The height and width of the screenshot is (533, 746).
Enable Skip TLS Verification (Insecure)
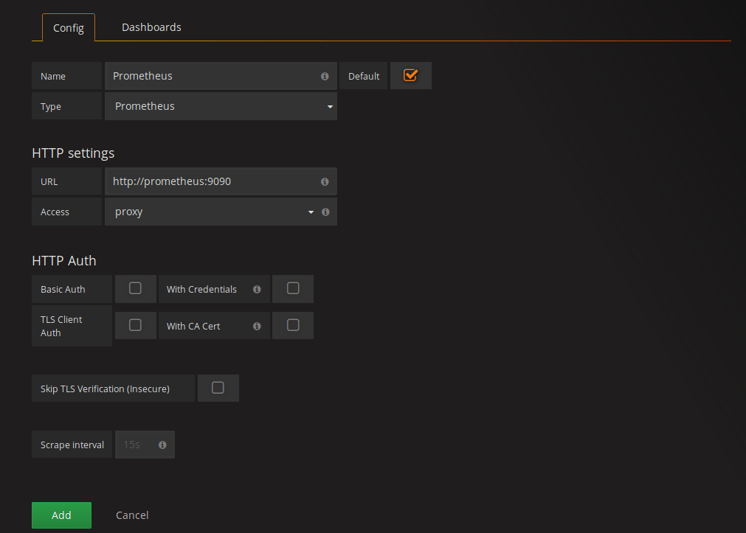(218, 388)
